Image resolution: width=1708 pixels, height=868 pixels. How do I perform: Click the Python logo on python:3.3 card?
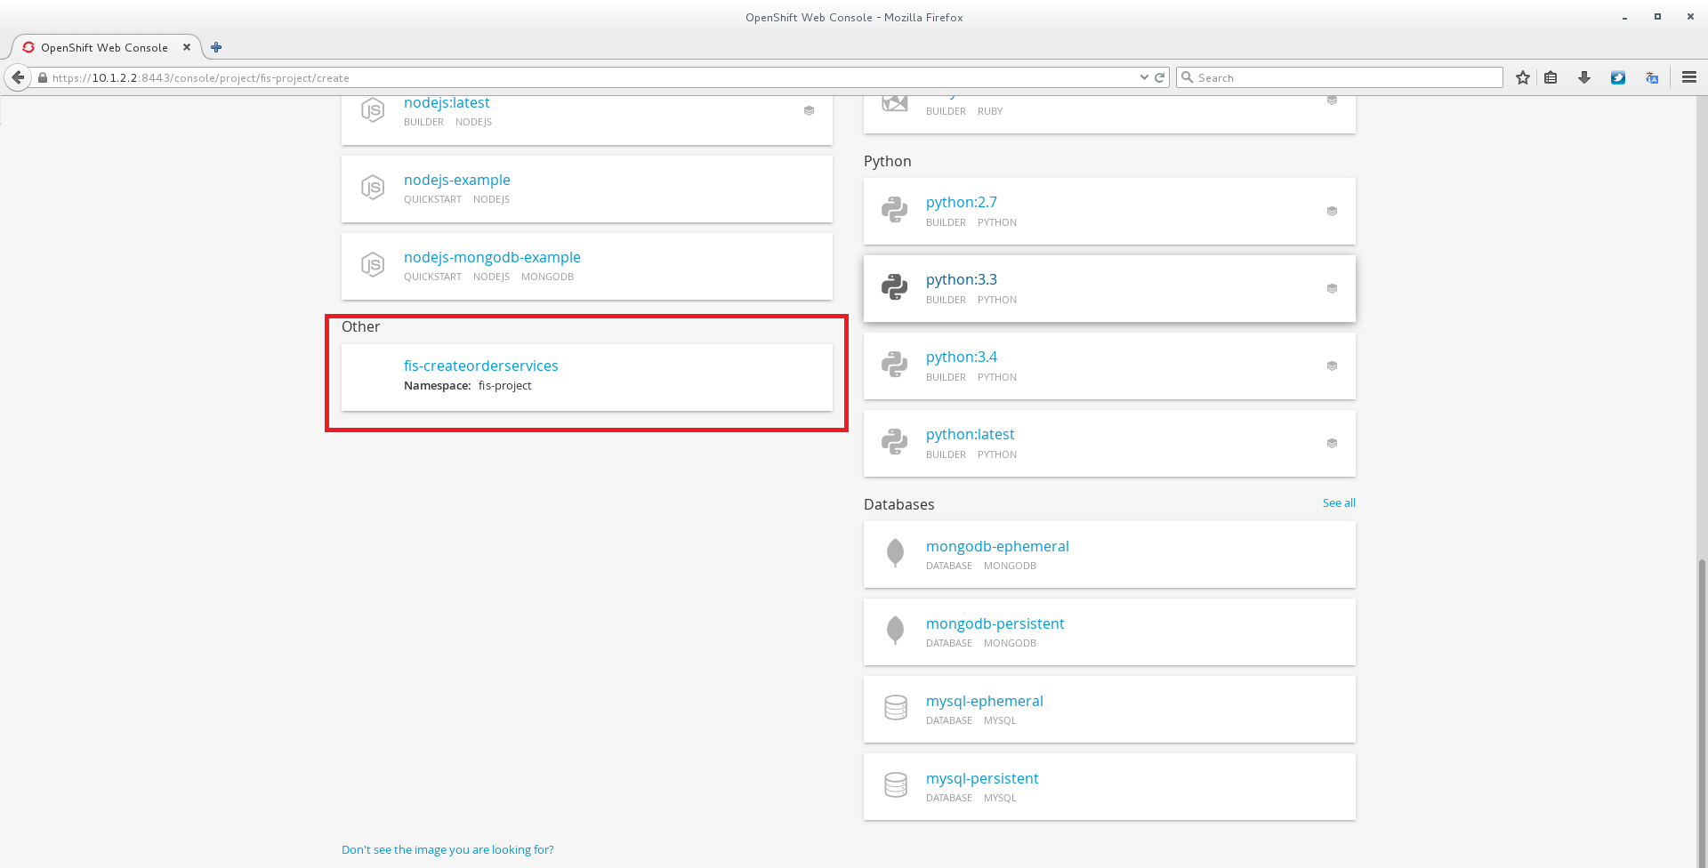[895, 287]
